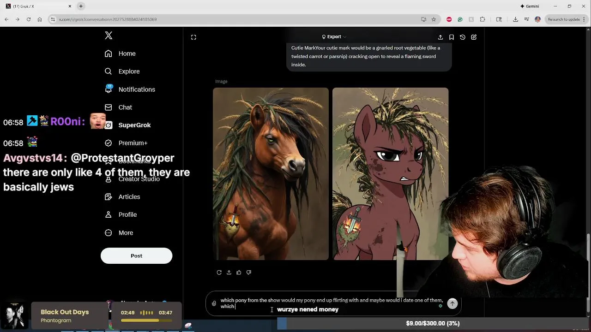This screenshot has height=332, width=591.
Task: Click the share conversation icon at top
Action: [440, 37]
